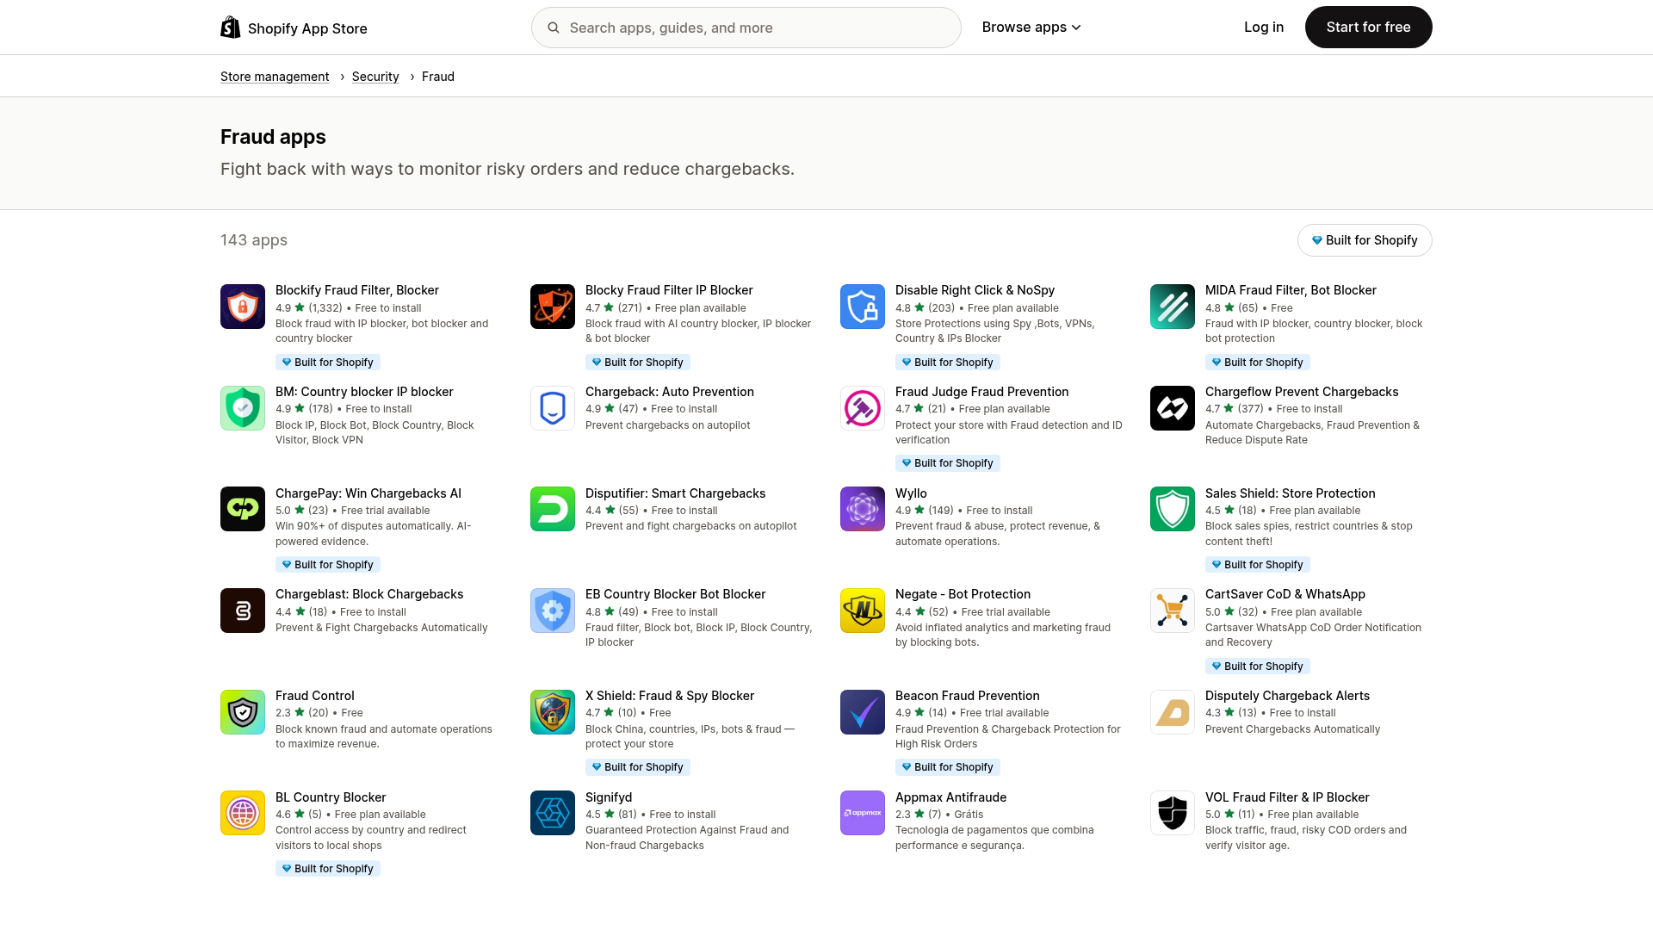Open Chargeblast app icon
This screenshot has width=1653, height=930.
[x=243, y=611]
